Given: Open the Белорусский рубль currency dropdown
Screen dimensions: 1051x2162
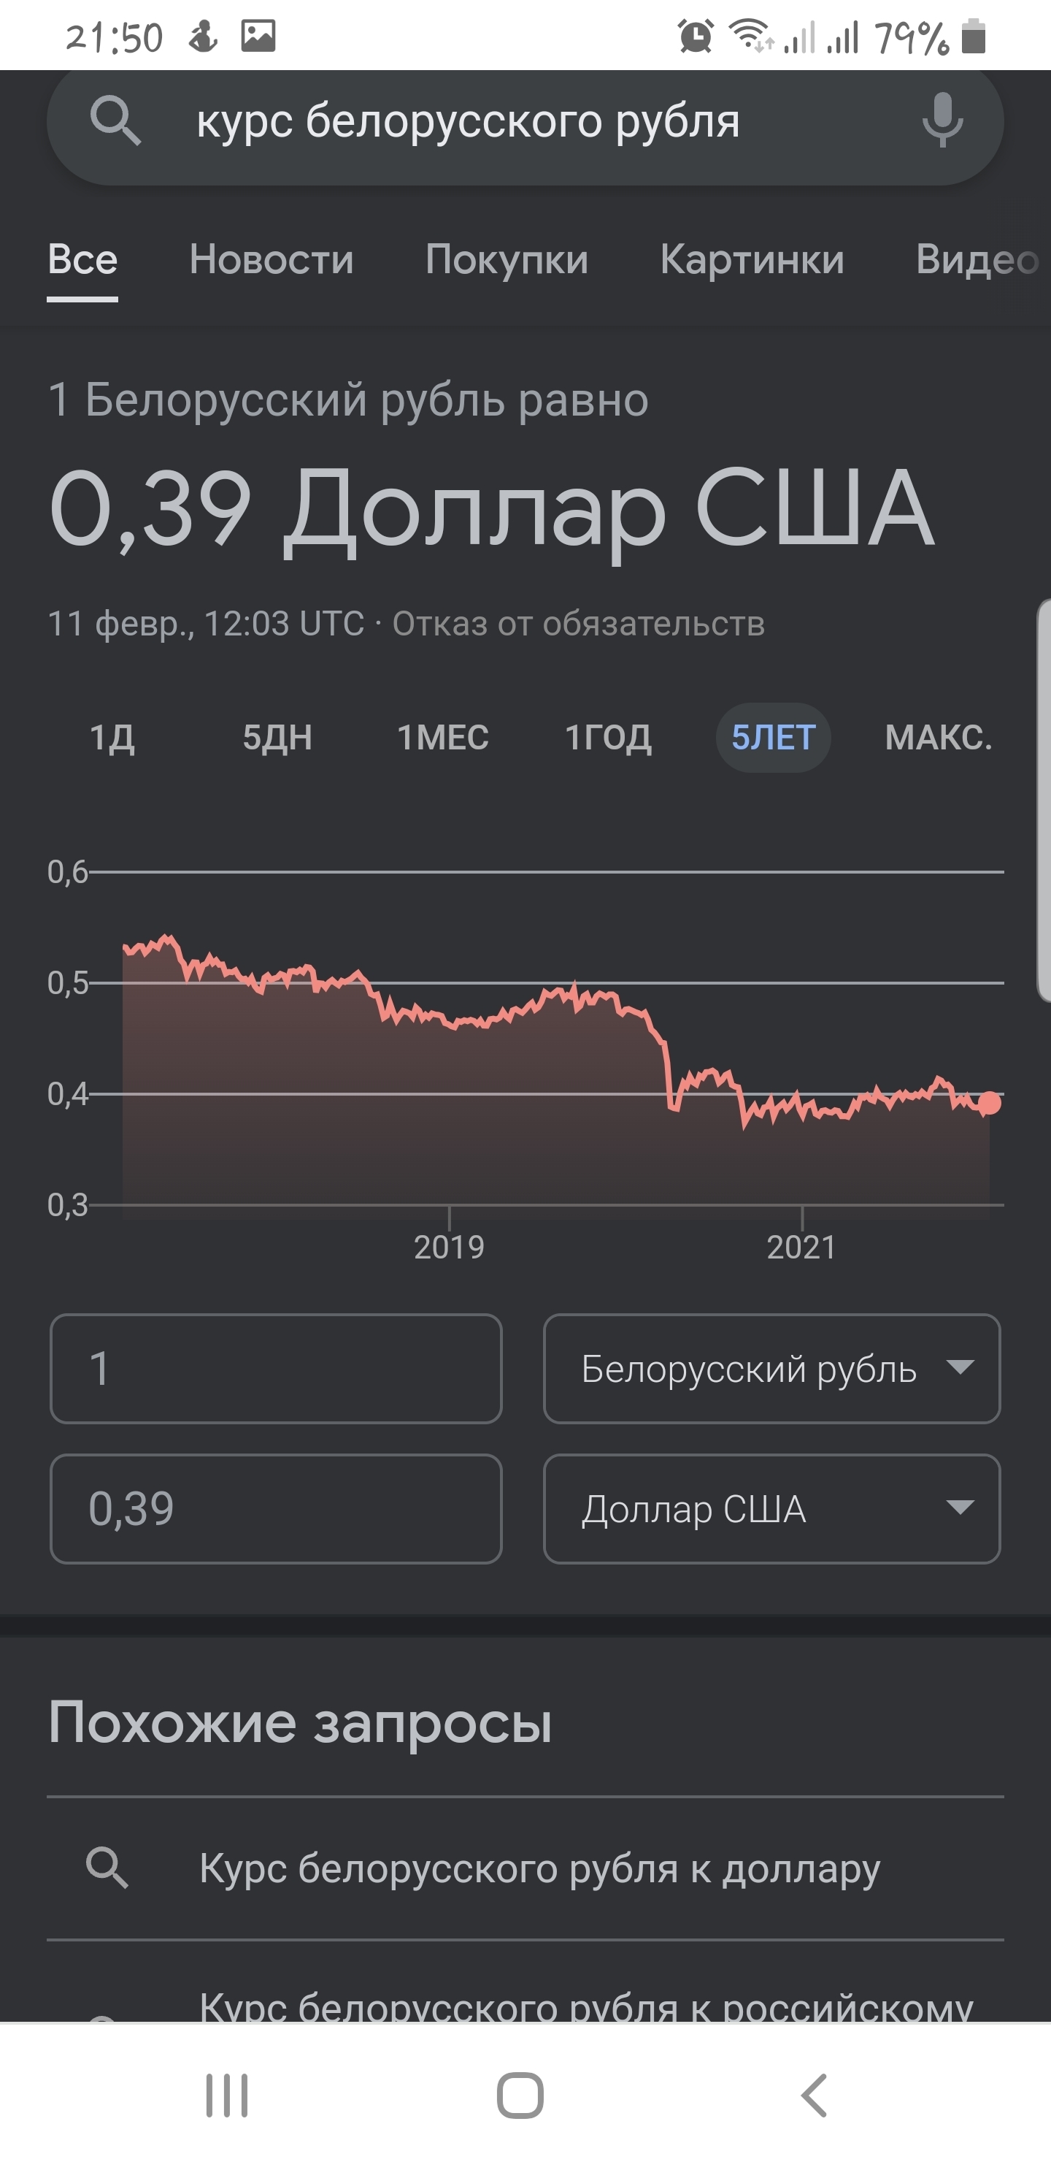Looking at the screenshot, I should coord(771,1369).
